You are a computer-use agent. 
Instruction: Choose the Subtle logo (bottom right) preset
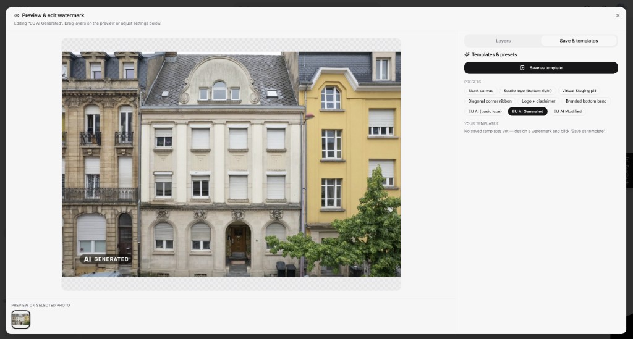527,91
